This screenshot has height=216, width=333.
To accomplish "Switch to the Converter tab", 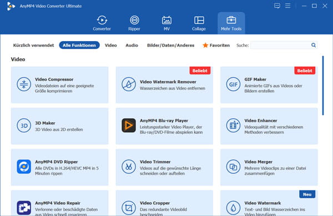I will coord(102,23).
